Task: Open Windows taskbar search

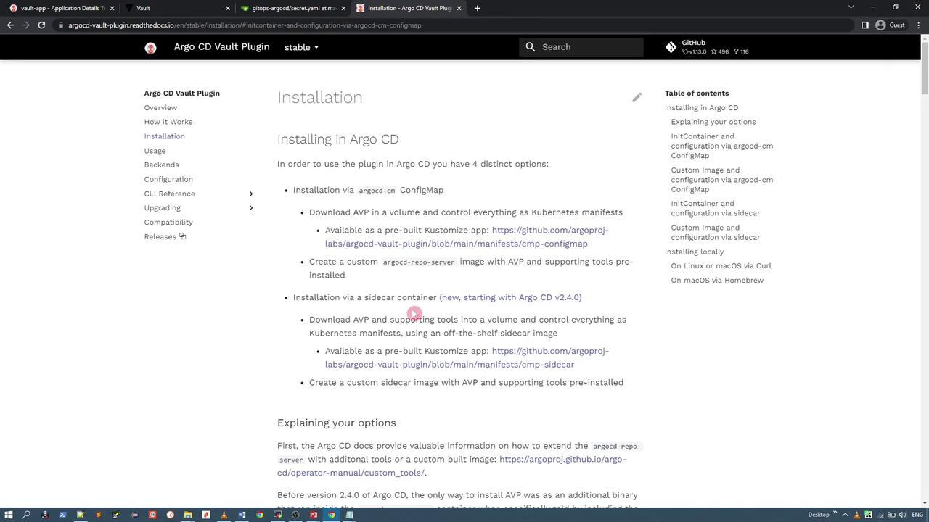Action: tap(26, 515)
